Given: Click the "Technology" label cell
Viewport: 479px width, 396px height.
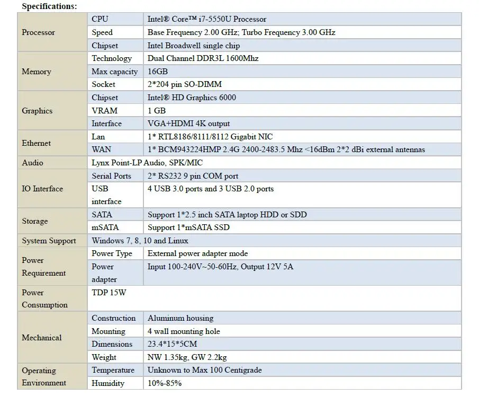Looking at the screenshot, I should pyautogui.click(x=115, y=58).
